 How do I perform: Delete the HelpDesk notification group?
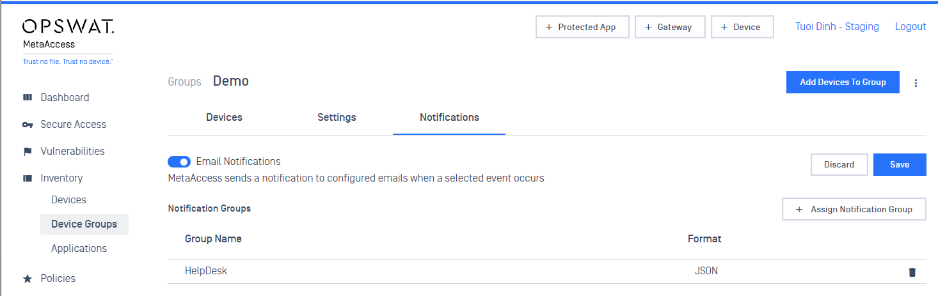coord(912,272)
